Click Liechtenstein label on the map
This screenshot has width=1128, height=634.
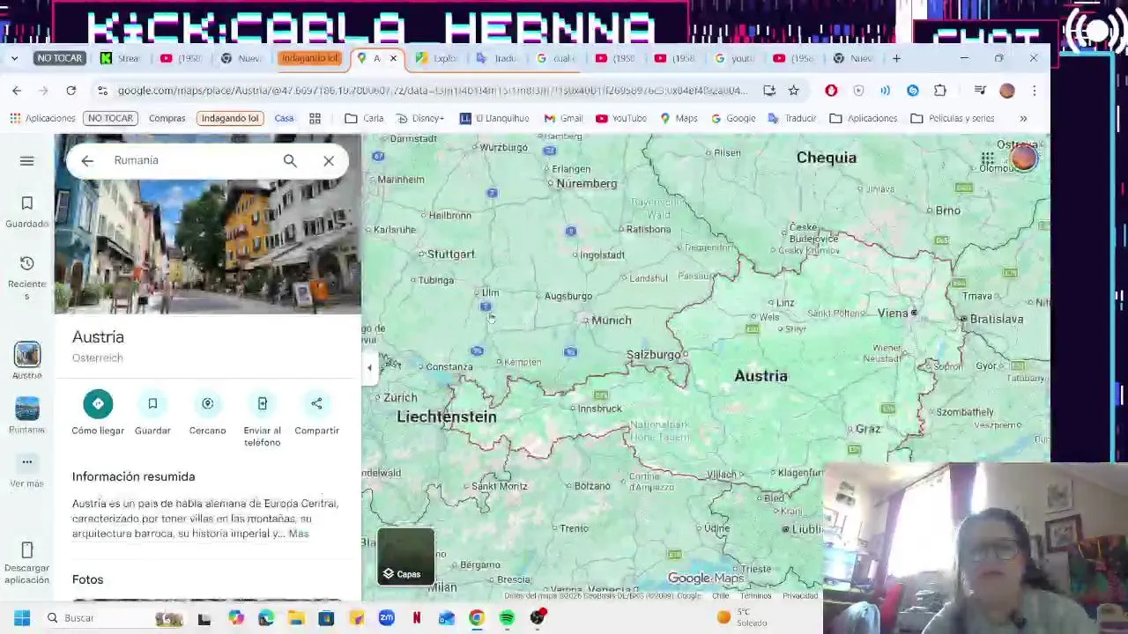click(x=447, y=417)
